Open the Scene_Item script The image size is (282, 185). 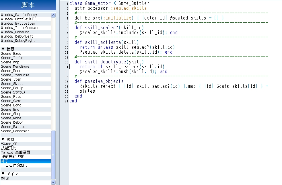tap(26, 79)
